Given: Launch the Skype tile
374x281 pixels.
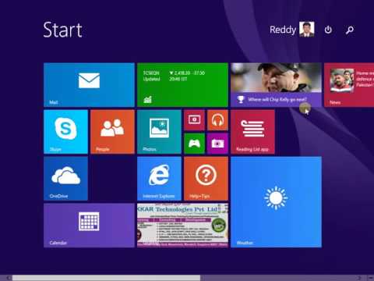Looking at the screenshot, I should click(65, 132).
